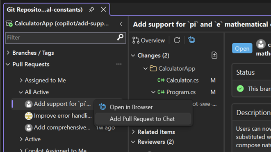The height and width of the screenshot is (152, 271).
Task: Click add file comment icon beside Changes
Action: 214,55
